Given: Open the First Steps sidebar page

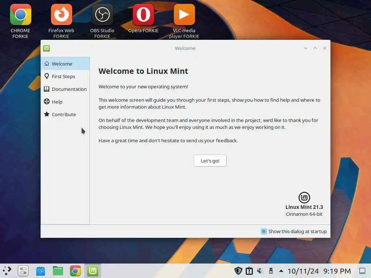Looking at the screenshot, I should (x=65, y=76).
